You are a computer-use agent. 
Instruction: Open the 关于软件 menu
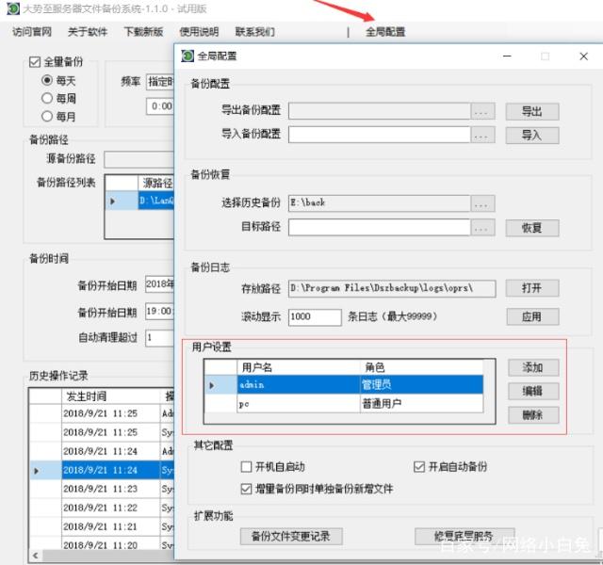(88, 31)
